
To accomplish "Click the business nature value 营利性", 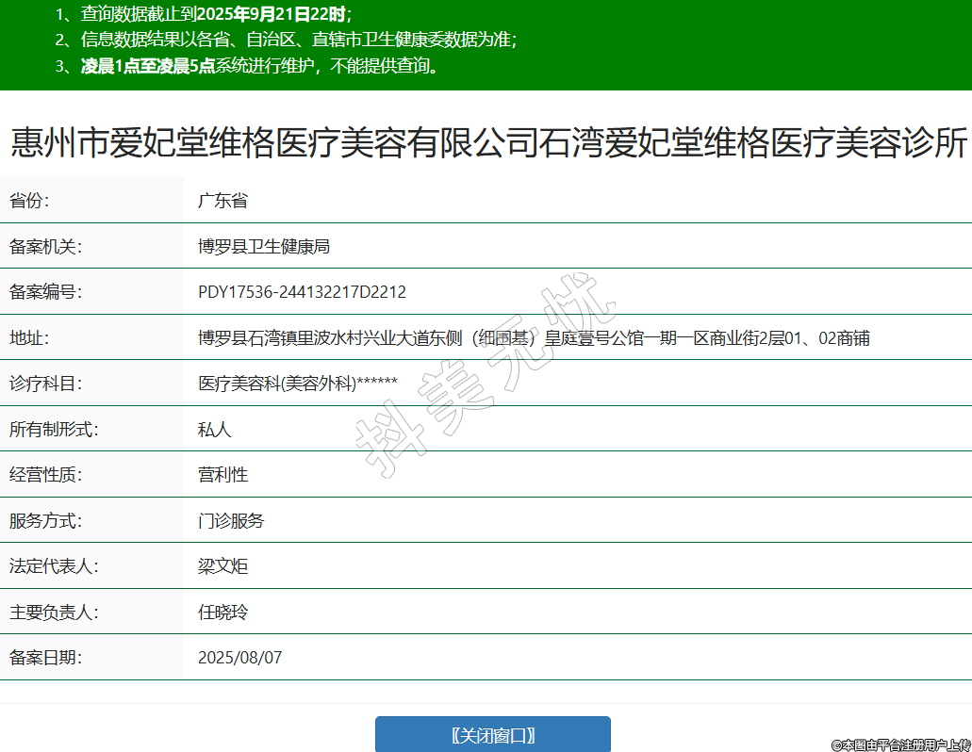I will click(222, 475).
